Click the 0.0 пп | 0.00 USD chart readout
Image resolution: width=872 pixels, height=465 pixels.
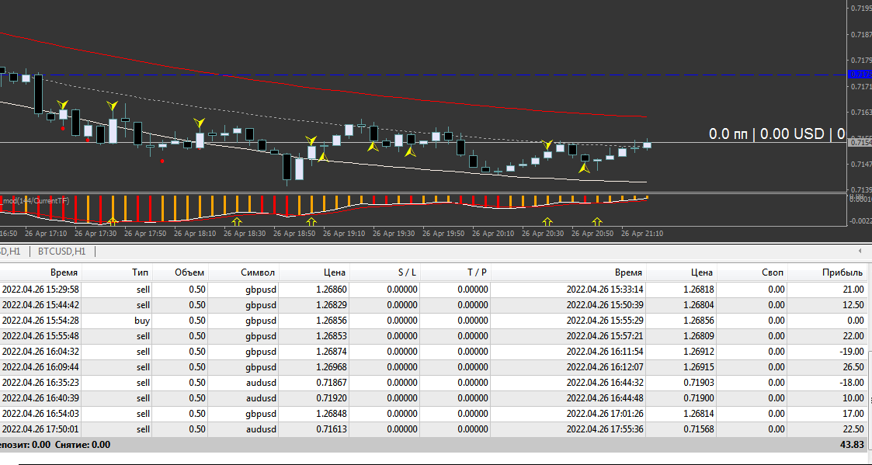pyautogui.click(x=776, y=134)
